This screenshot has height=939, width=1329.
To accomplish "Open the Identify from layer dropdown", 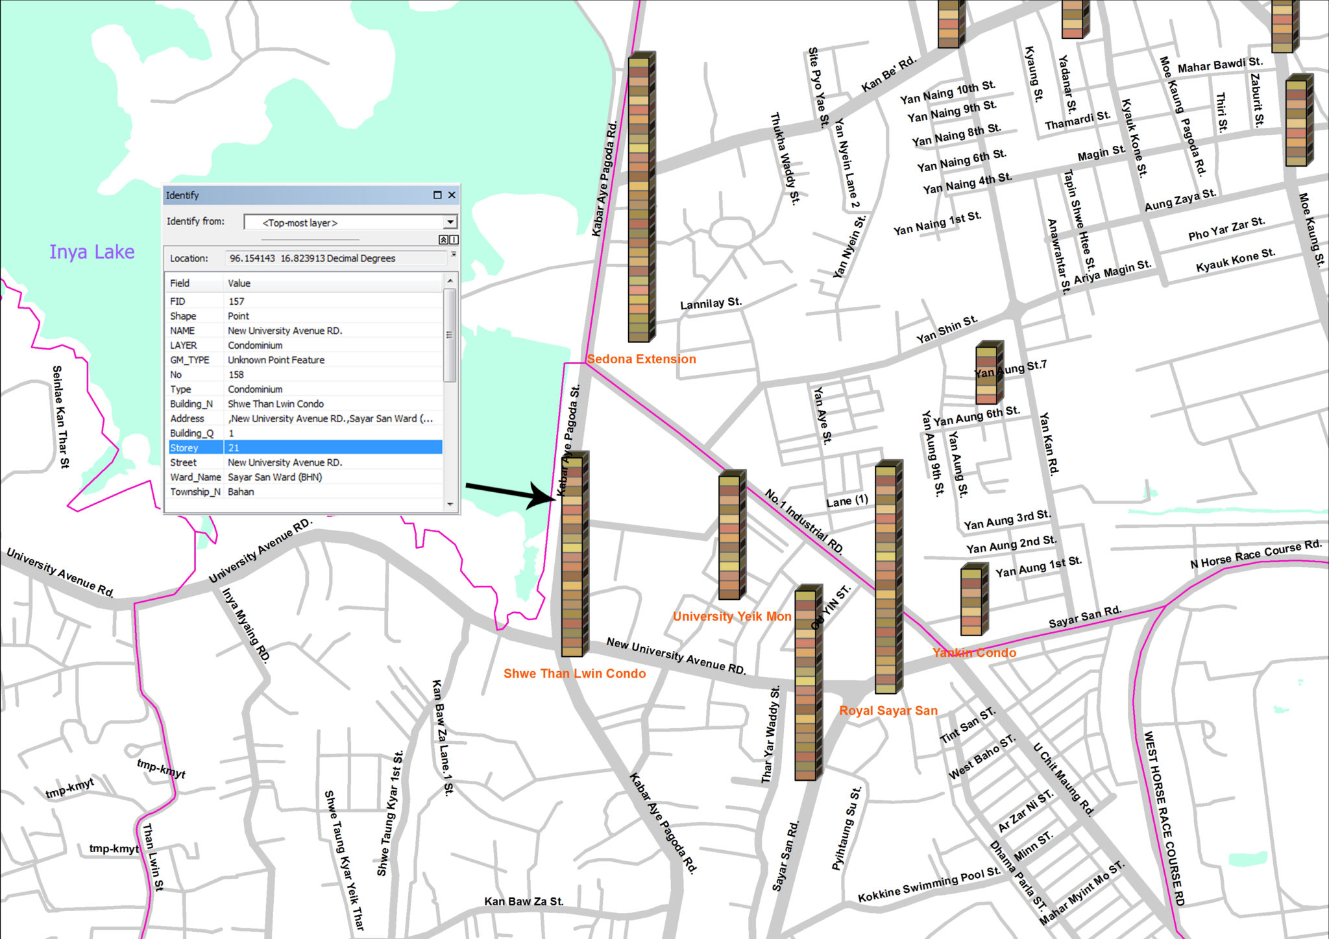I will point(450,222).
